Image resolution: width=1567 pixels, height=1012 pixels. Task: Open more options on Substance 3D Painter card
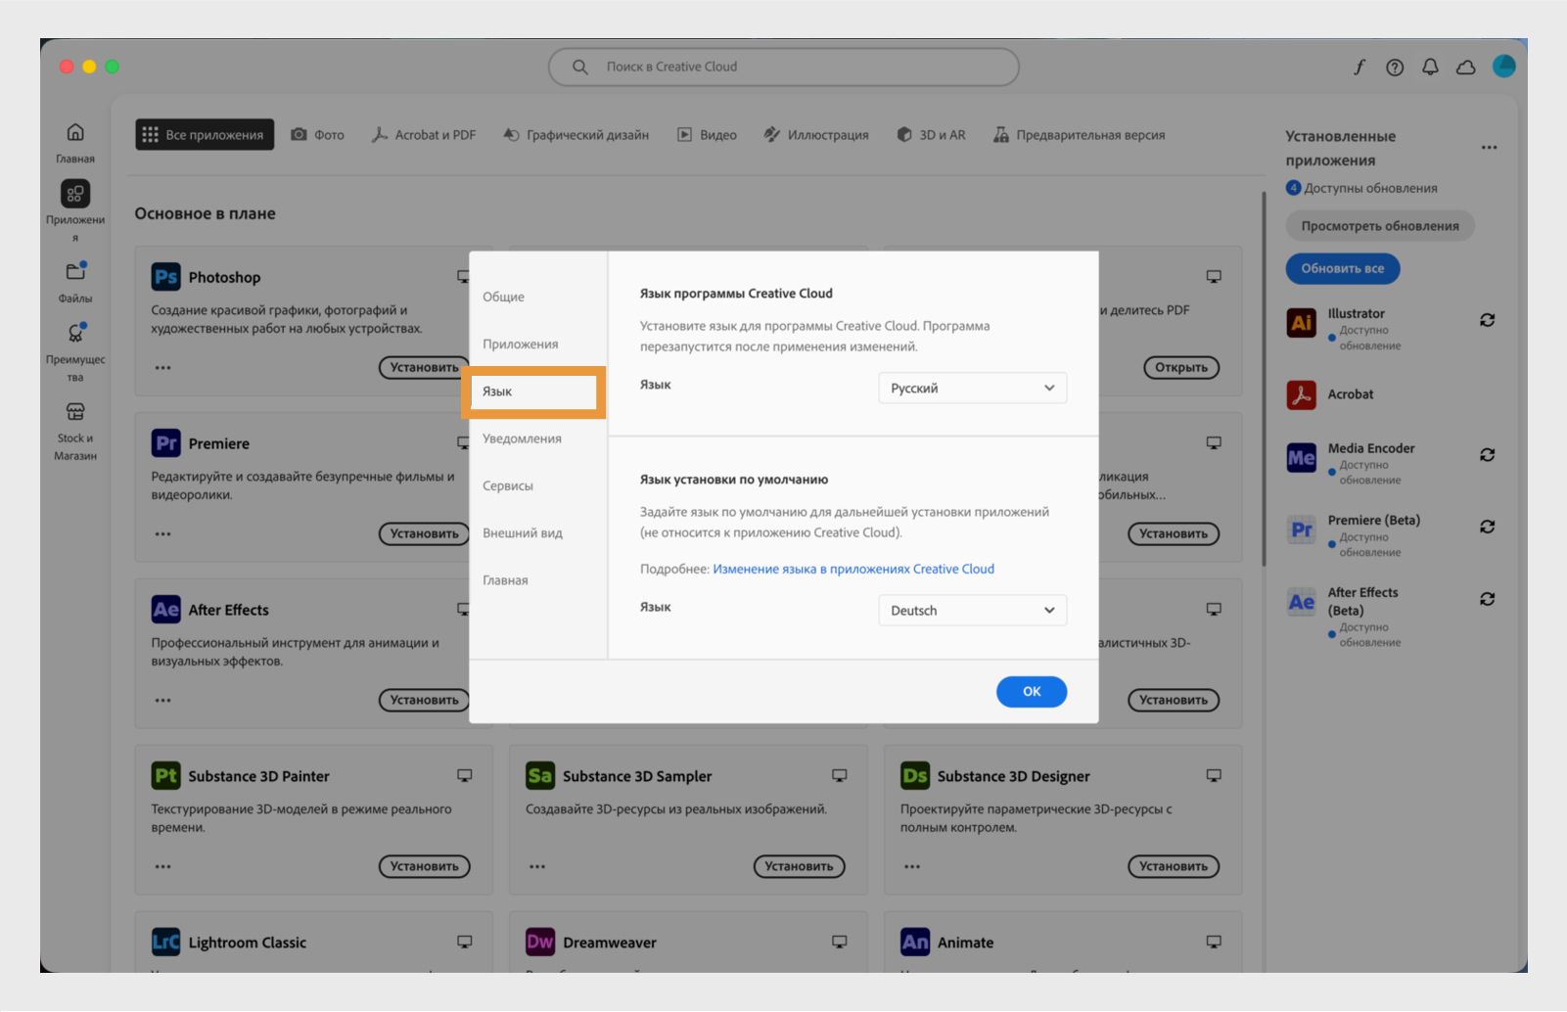point(162,867)
